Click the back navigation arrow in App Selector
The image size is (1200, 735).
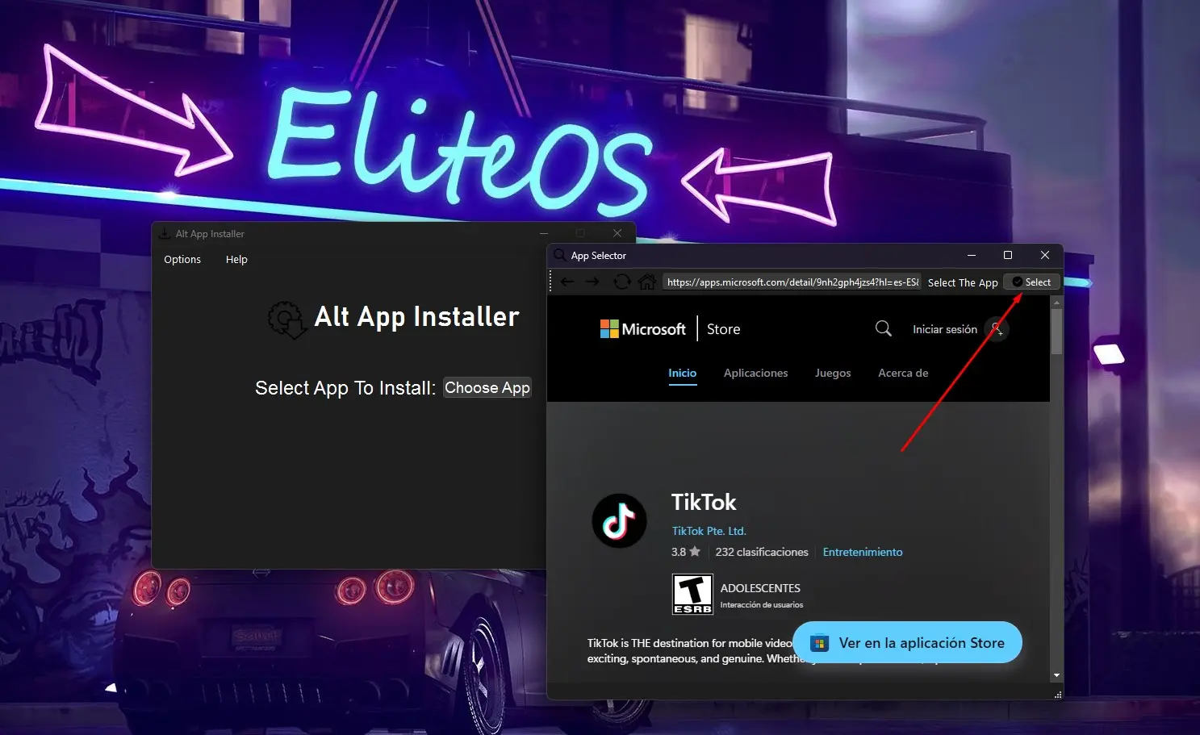(567, 281)
